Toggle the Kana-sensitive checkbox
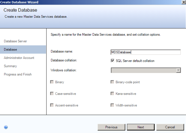The height and width of the screenshot is (133, 186). pyautogui.click(x=112, y=94)
